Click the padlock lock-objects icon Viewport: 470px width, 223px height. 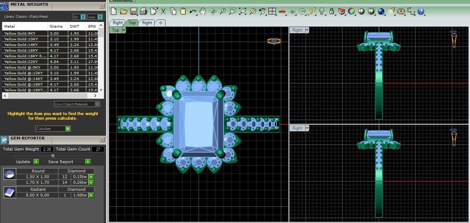point(332,11)
